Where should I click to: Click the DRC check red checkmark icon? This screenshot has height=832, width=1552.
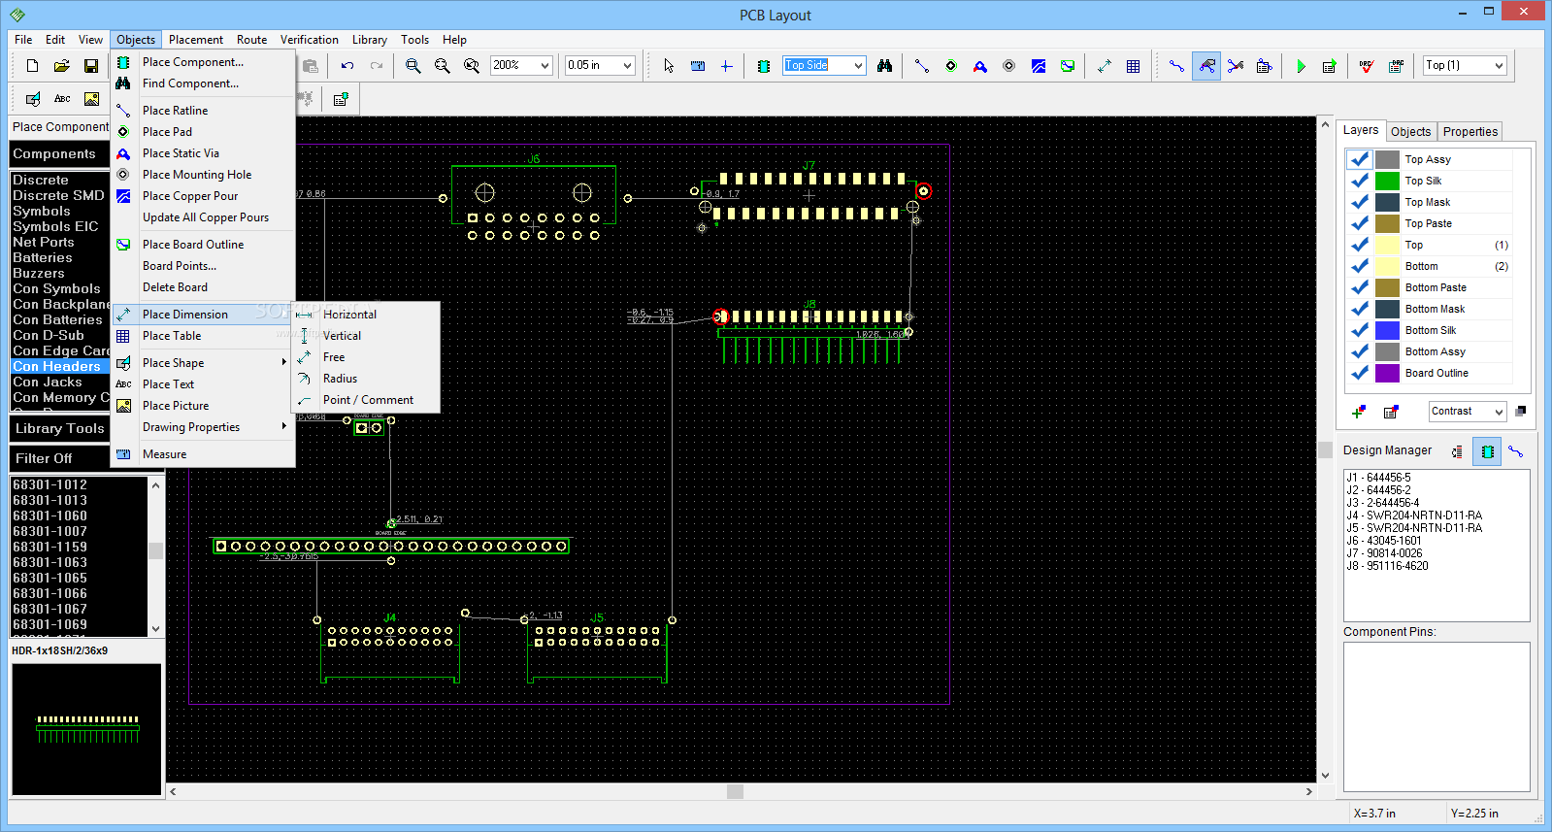click(1366, 66)
